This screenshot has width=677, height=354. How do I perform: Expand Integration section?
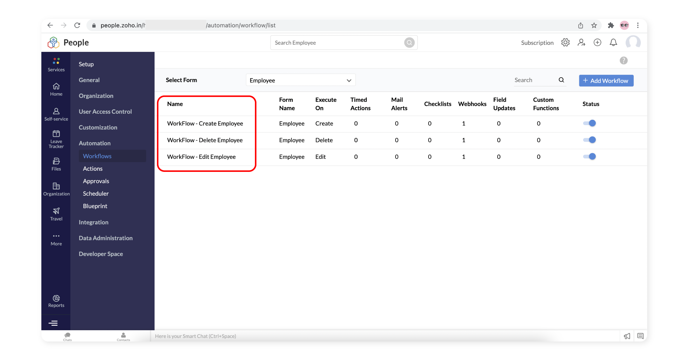point(93,222)
